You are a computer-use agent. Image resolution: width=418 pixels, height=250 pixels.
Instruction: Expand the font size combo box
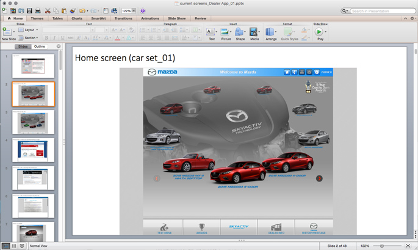106,30
